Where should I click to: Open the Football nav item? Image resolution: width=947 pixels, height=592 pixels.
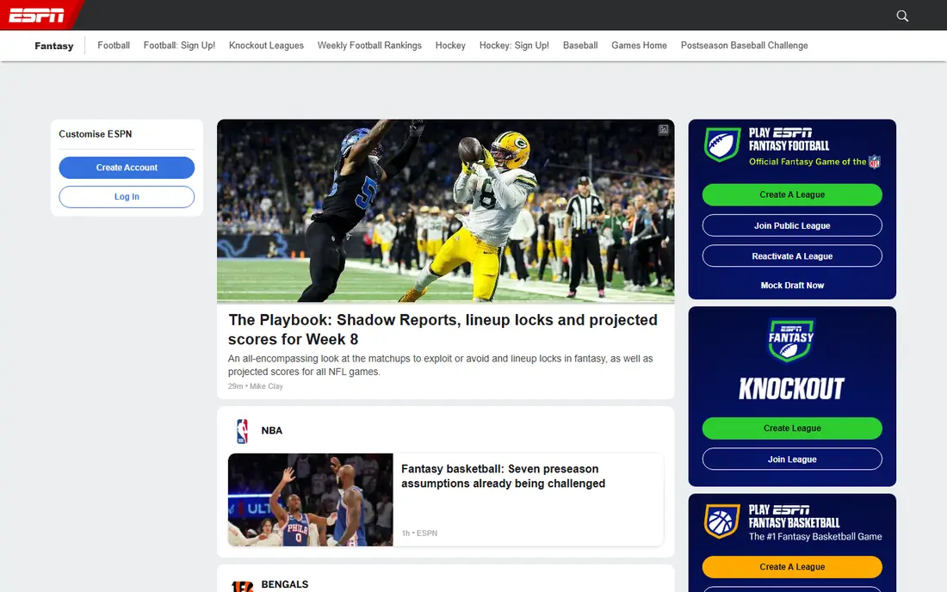click(x=114, y=46)
